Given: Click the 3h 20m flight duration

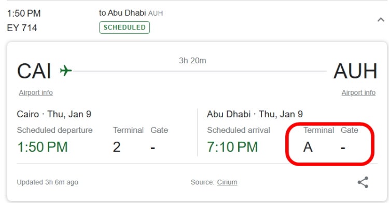Looking at the screenshot, I should click(192, 60).
